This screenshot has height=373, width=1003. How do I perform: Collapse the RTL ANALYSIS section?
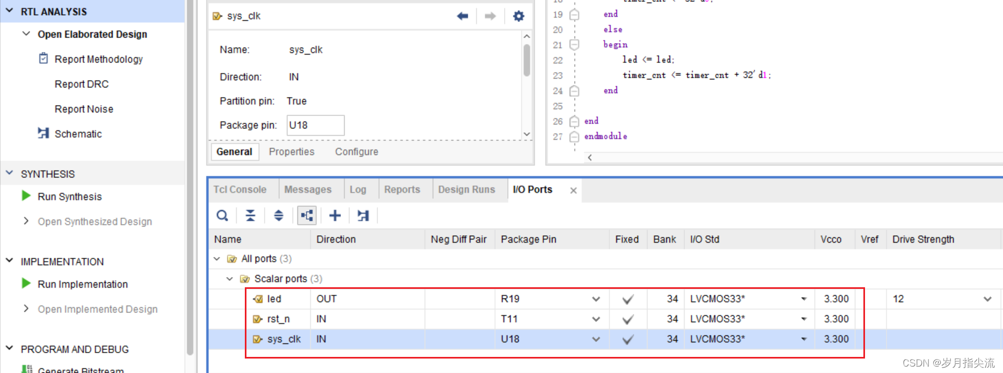[9, 11]
